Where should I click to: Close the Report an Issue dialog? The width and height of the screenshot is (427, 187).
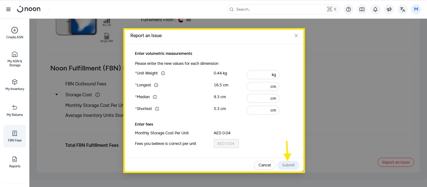pos(296,36)
